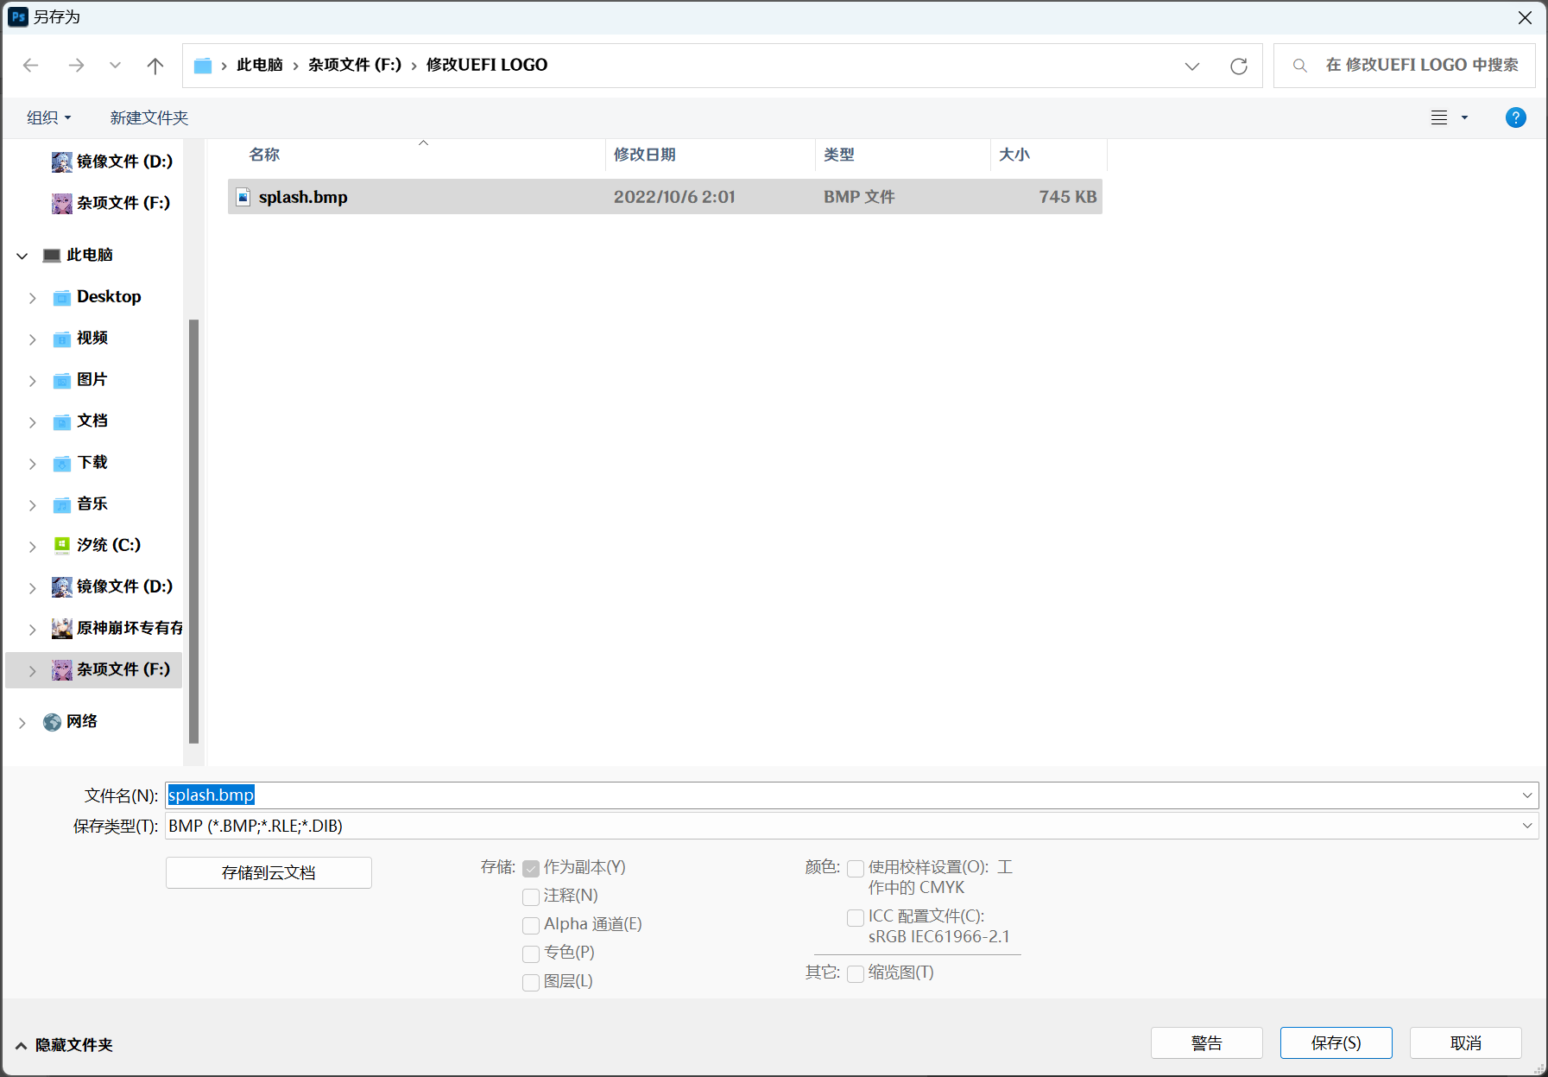Image resolution: width=1548 pixels, height=1077 pixels.
Task: Click the search magnifier icon
Action: (1299, 66)
